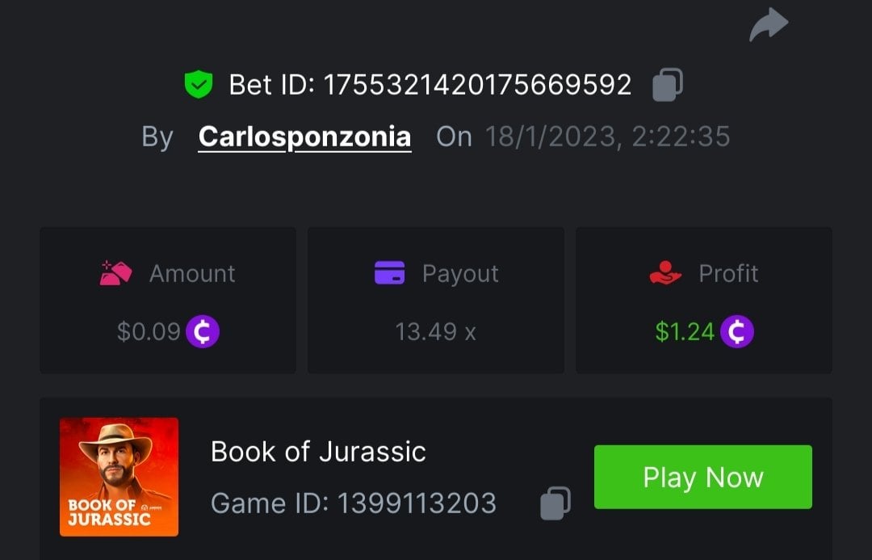Copy the Bet ID number

pyautogui.click(x=667, y=85)
